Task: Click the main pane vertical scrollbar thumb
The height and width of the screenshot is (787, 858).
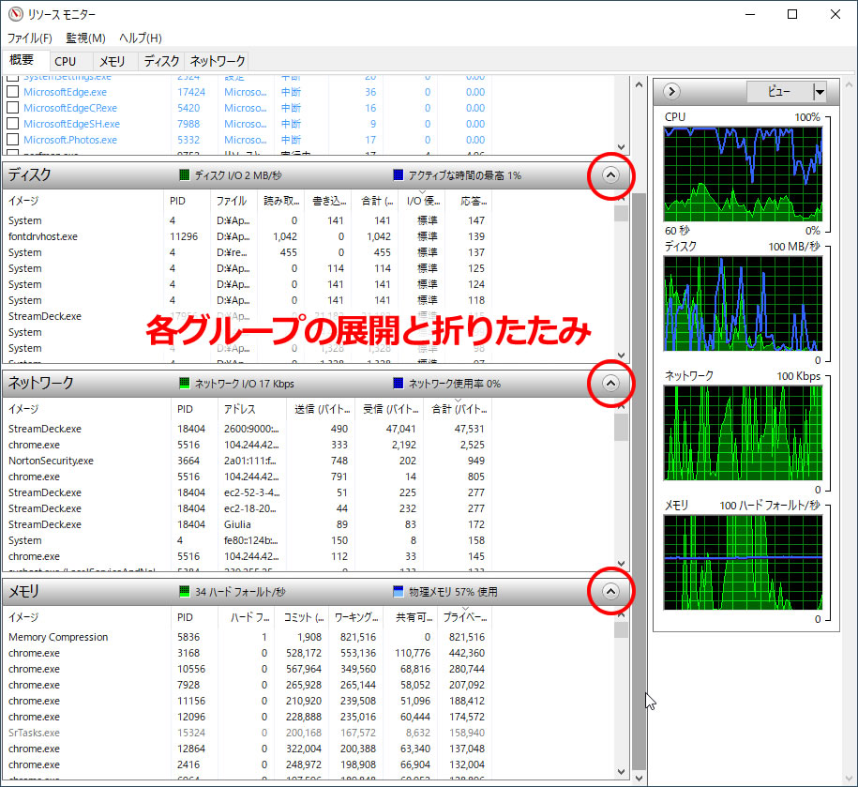Action: [639, 481]
